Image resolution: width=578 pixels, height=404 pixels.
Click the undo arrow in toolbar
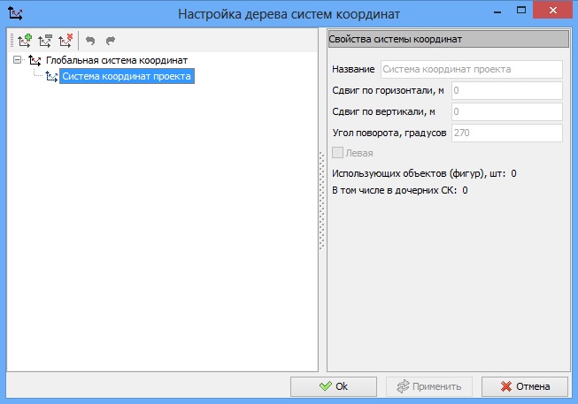(90, 41)
